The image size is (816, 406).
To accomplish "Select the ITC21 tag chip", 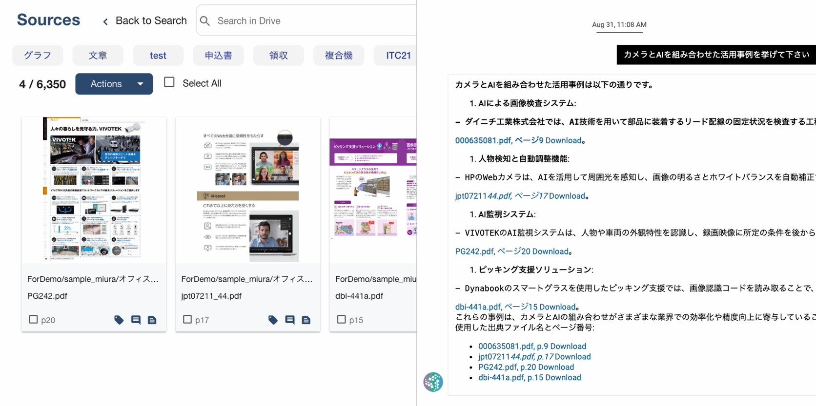I will [x=395, y=56].
